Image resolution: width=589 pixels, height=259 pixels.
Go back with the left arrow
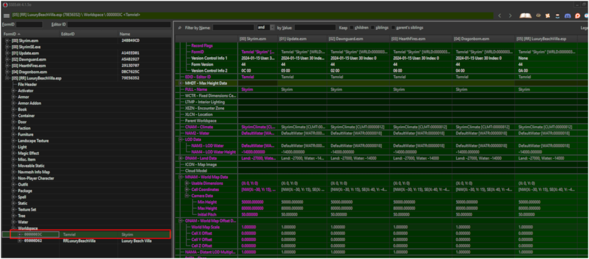tap(500, 16)
